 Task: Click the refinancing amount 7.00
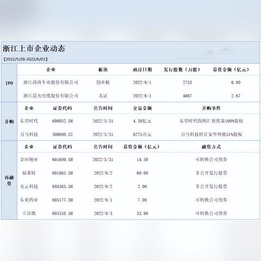(142, 200)
